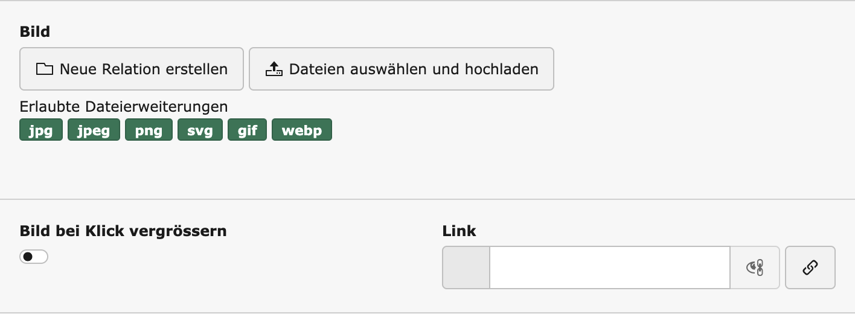Image resolution: width=855 pixels, height=314 pixels.
Task: Click the folder icon for new relation
Action: (x=45, y=69)
